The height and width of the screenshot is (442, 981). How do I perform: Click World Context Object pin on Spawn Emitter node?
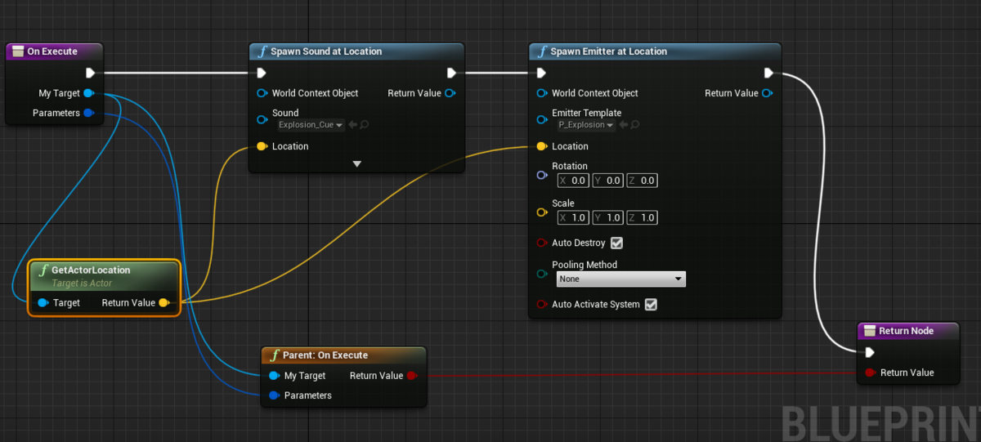(x=541, y=93)
